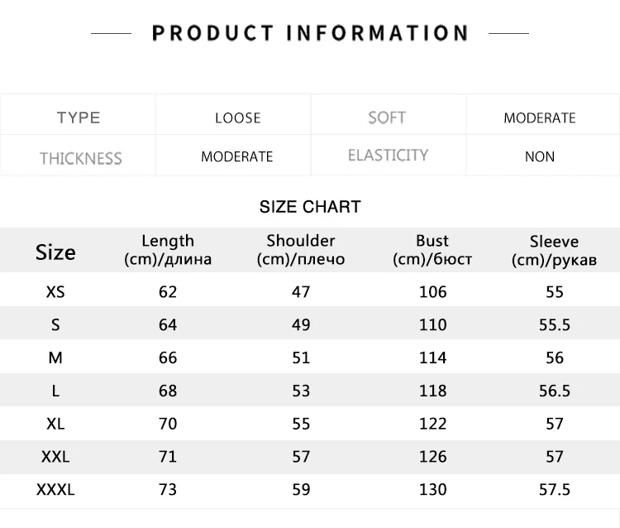Click the M size row label
The width and height of the screenshot is (620, 528).
coord(55,358)
